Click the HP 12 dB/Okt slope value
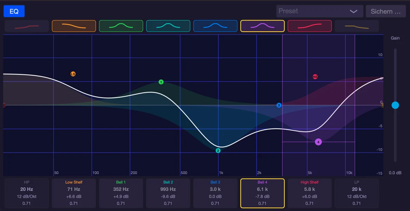Screen dimensions: 410x211 click(x=27, y=196)
